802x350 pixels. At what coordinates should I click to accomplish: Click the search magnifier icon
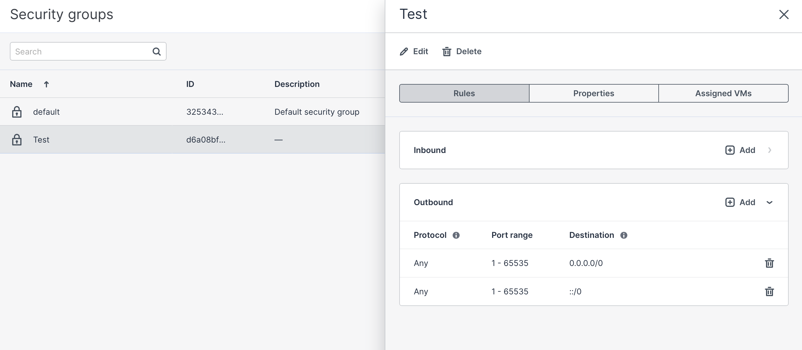tap(157, 52)
